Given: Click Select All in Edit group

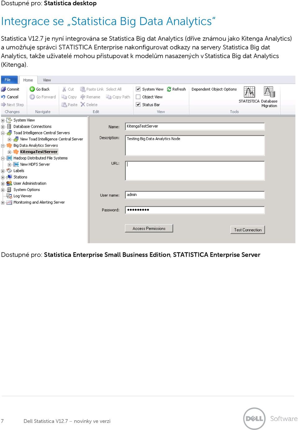Looking at the screenshot, I should click(114, 89).
